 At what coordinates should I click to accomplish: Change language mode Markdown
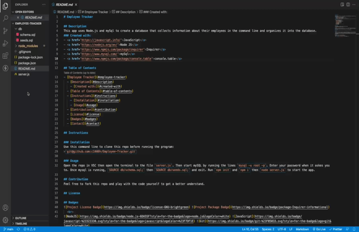coord(302,229)
